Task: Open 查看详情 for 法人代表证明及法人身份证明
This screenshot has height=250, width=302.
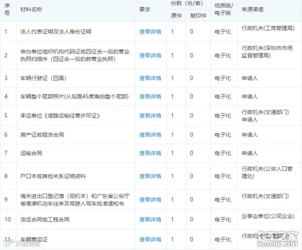Action: point(150,32)
